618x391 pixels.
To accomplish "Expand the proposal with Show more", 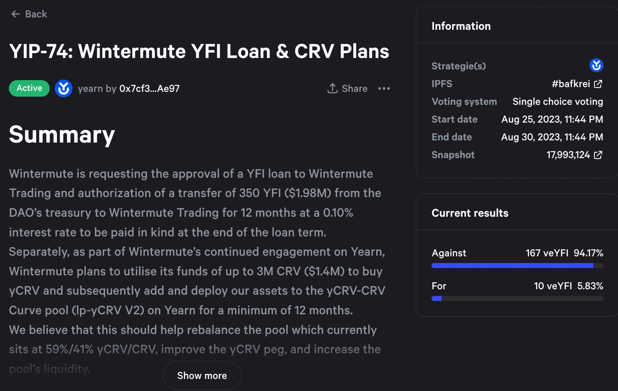I will click(x=202, y=375).
